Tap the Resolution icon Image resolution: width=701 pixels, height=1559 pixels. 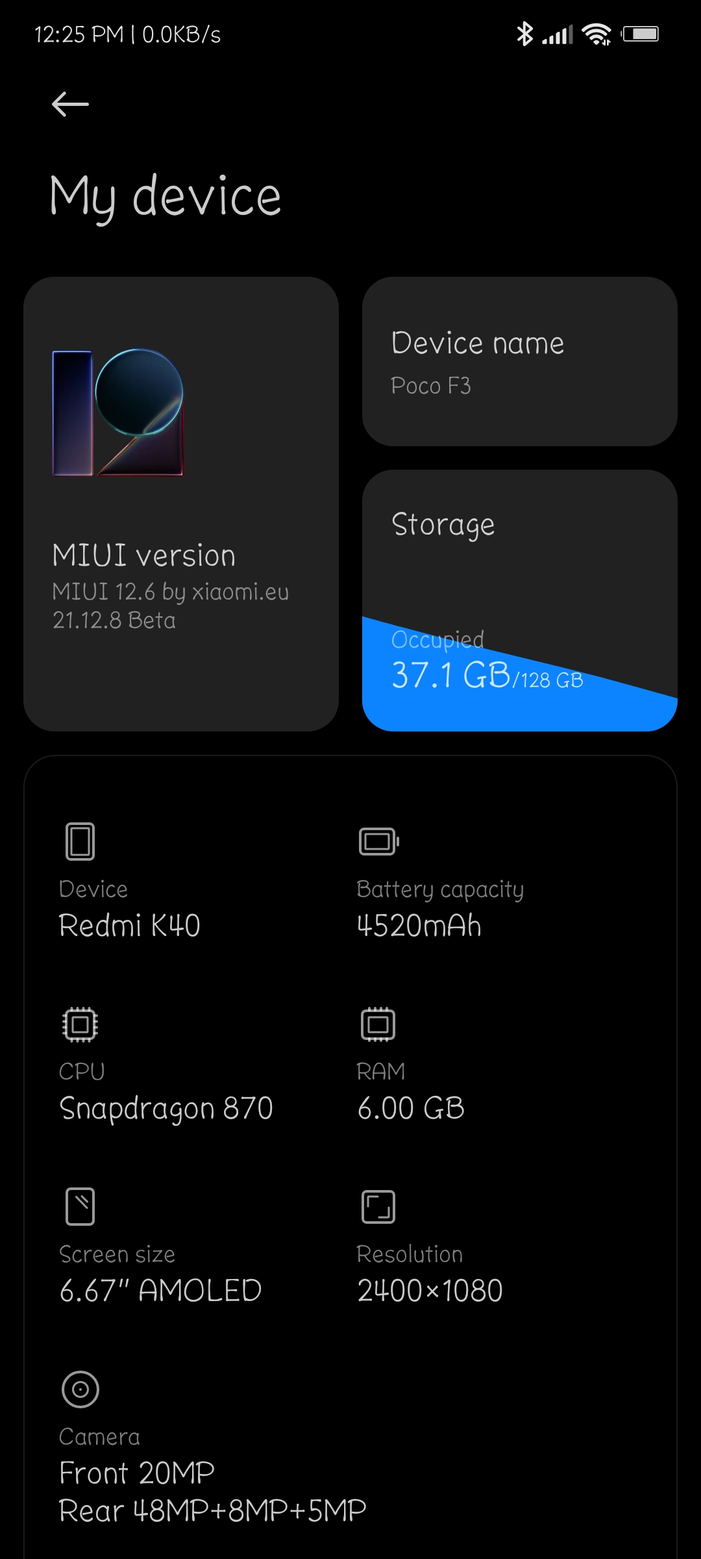(378, 1206)
